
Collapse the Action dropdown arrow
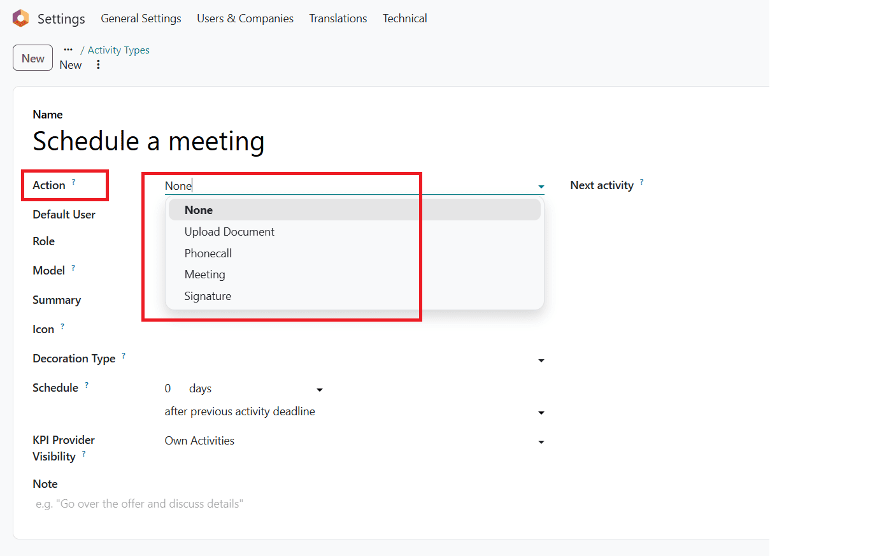[x=541, y=187]
